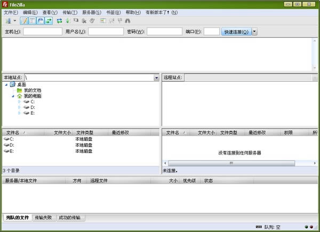Toggle directory comparison icon
This screenshot has width=320, height=232.
[111, 21]
